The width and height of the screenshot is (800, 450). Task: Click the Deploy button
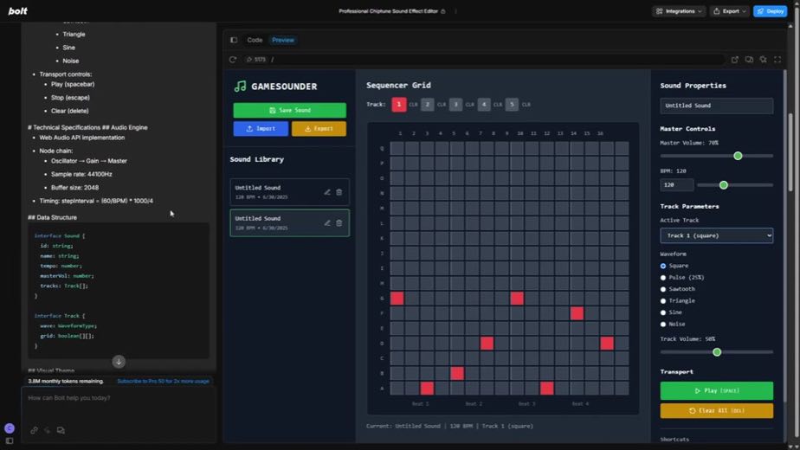771,11
